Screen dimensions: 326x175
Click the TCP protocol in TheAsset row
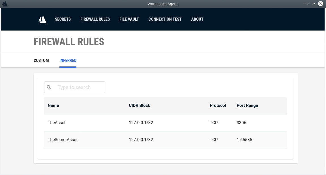pos(214,123)
